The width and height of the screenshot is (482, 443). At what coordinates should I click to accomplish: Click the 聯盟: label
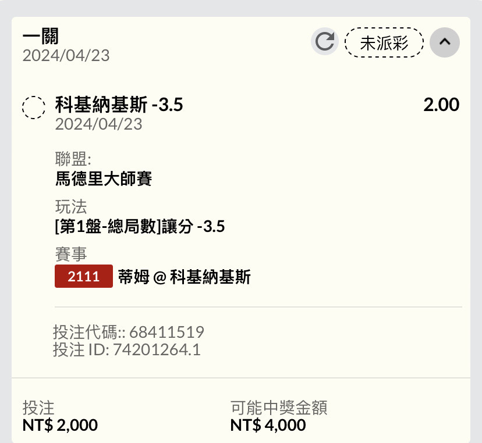click(73, 159)
